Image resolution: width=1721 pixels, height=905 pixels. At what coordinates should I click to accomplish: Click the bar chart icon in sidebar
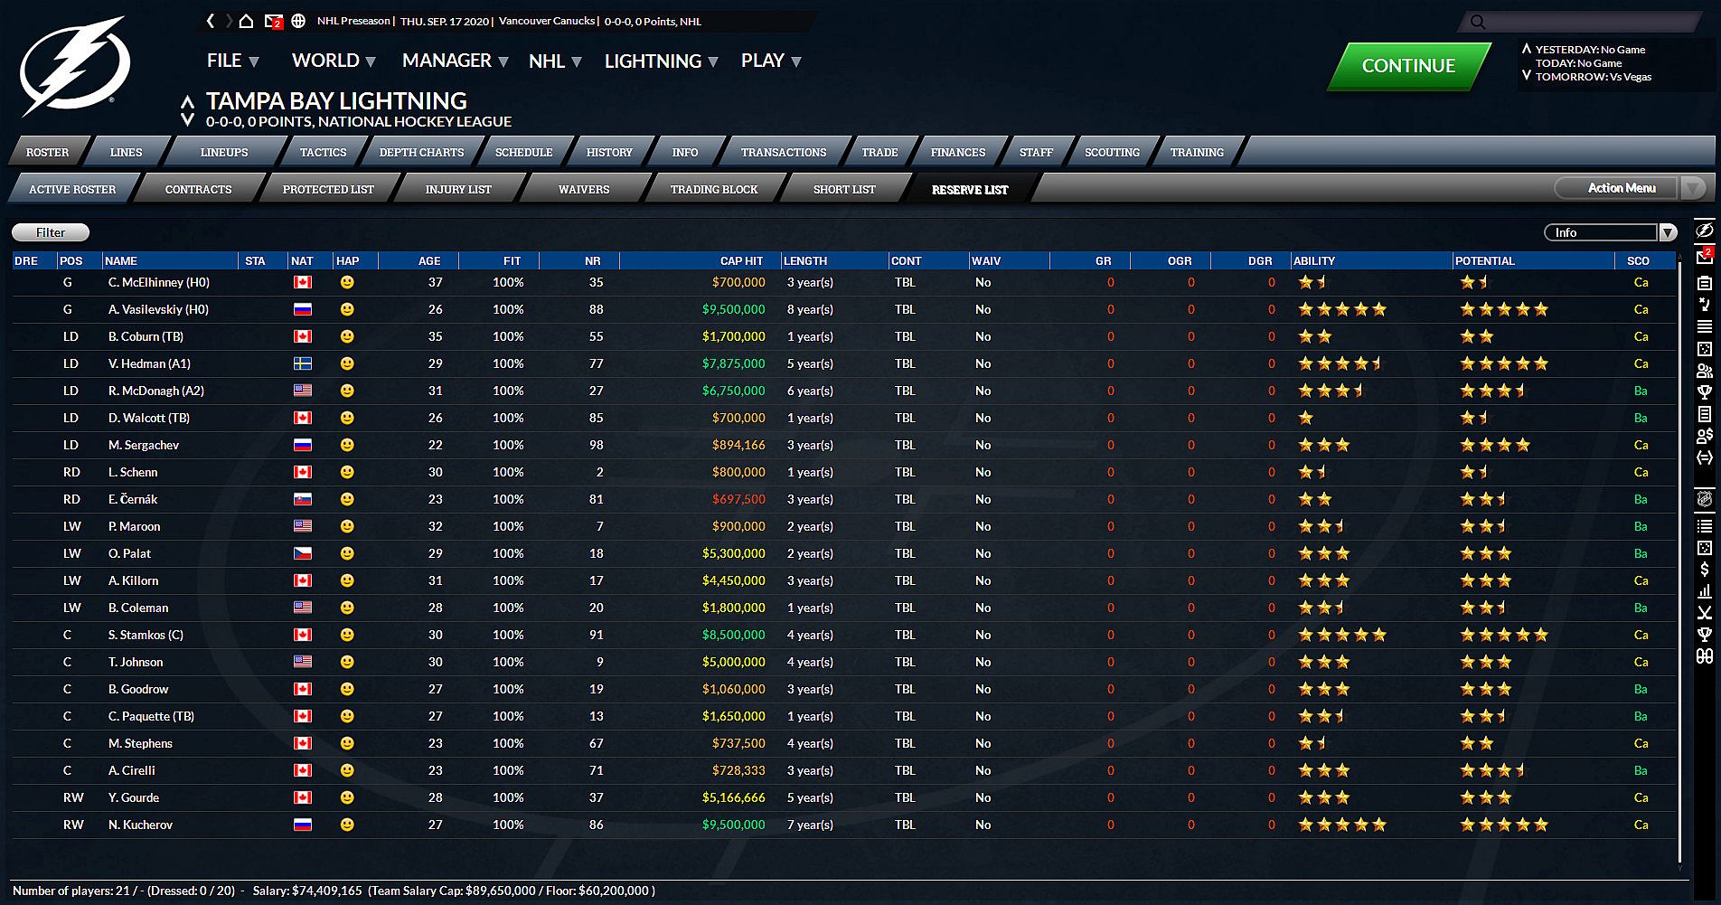coord(1704,590)
